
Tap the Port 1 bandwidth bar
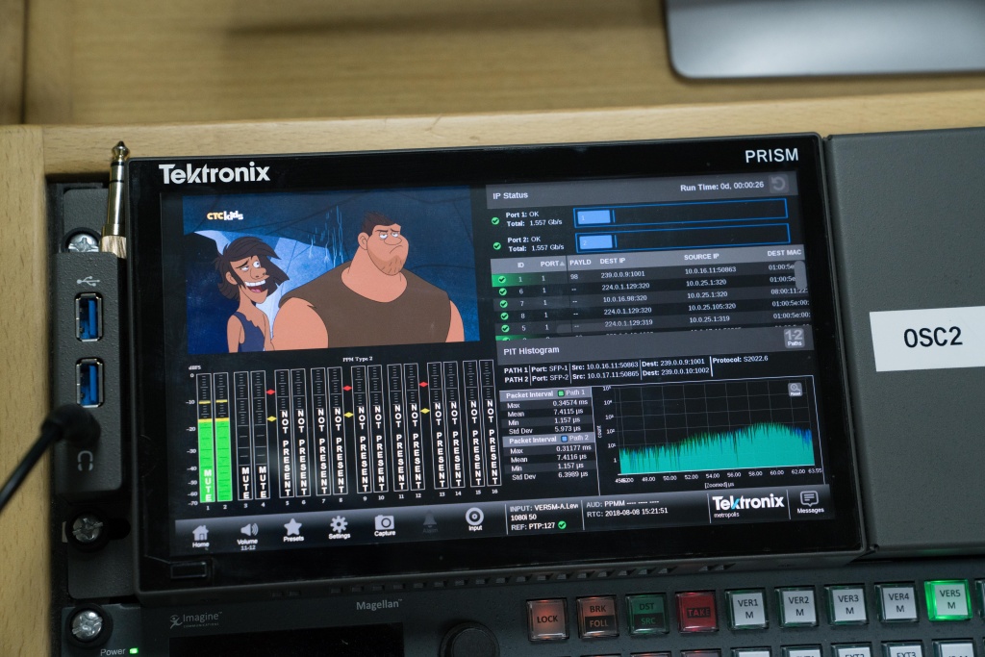point(680,213)
